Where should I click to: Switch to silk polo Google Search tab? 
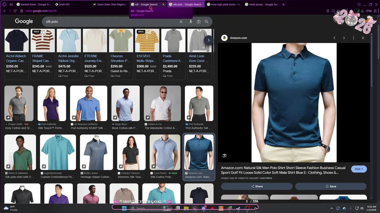pyautogui.click(x=186, y=4)
